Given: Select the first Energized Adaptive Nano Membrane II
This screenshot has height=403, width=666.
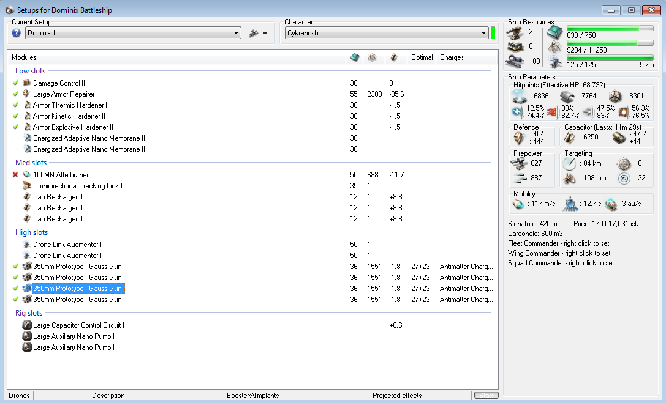Looking at the screenshot, I should 89,138.
